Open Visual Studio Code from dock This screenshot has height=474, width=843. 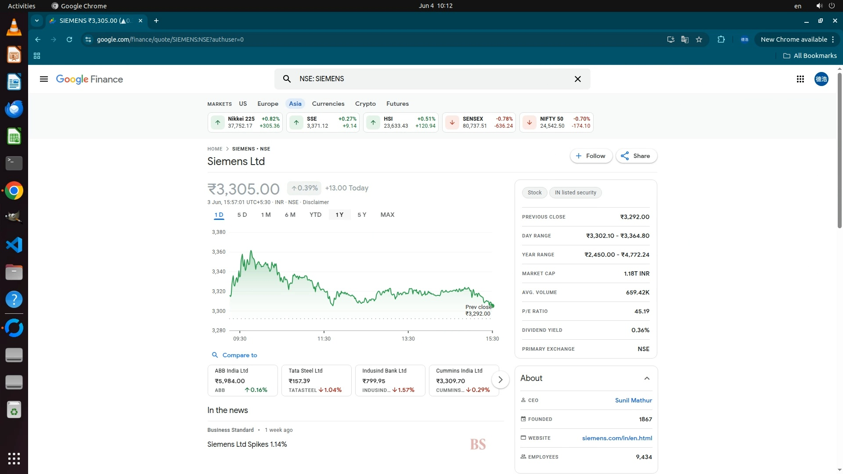click(x=14, y=245)
